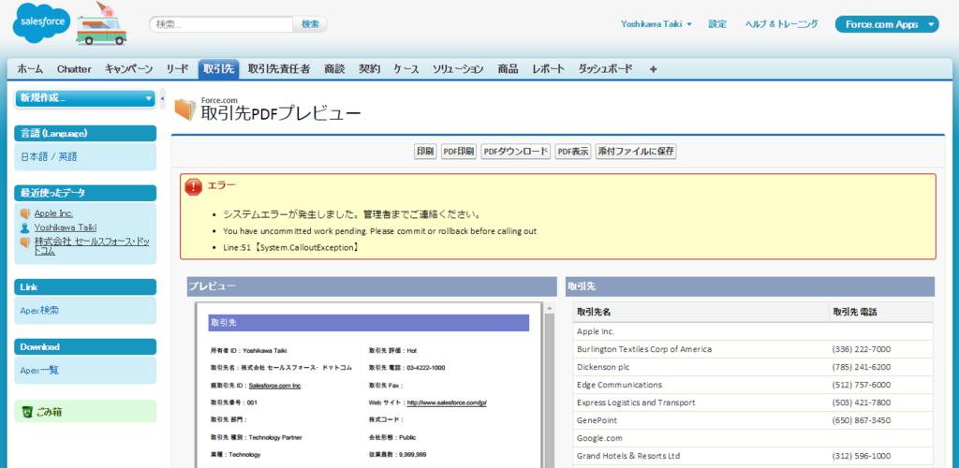Open the Force.com Apps dropdown menu
The height and width of the screenshot is (468, 959).
pos(887,24)
